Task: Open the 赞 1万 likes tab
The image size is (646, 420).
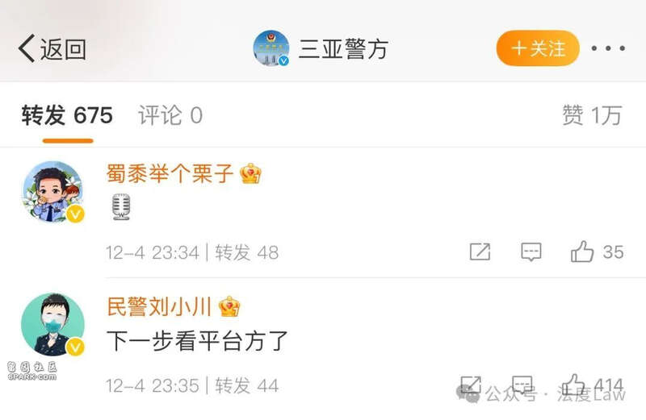Action: tap(592, 115)
